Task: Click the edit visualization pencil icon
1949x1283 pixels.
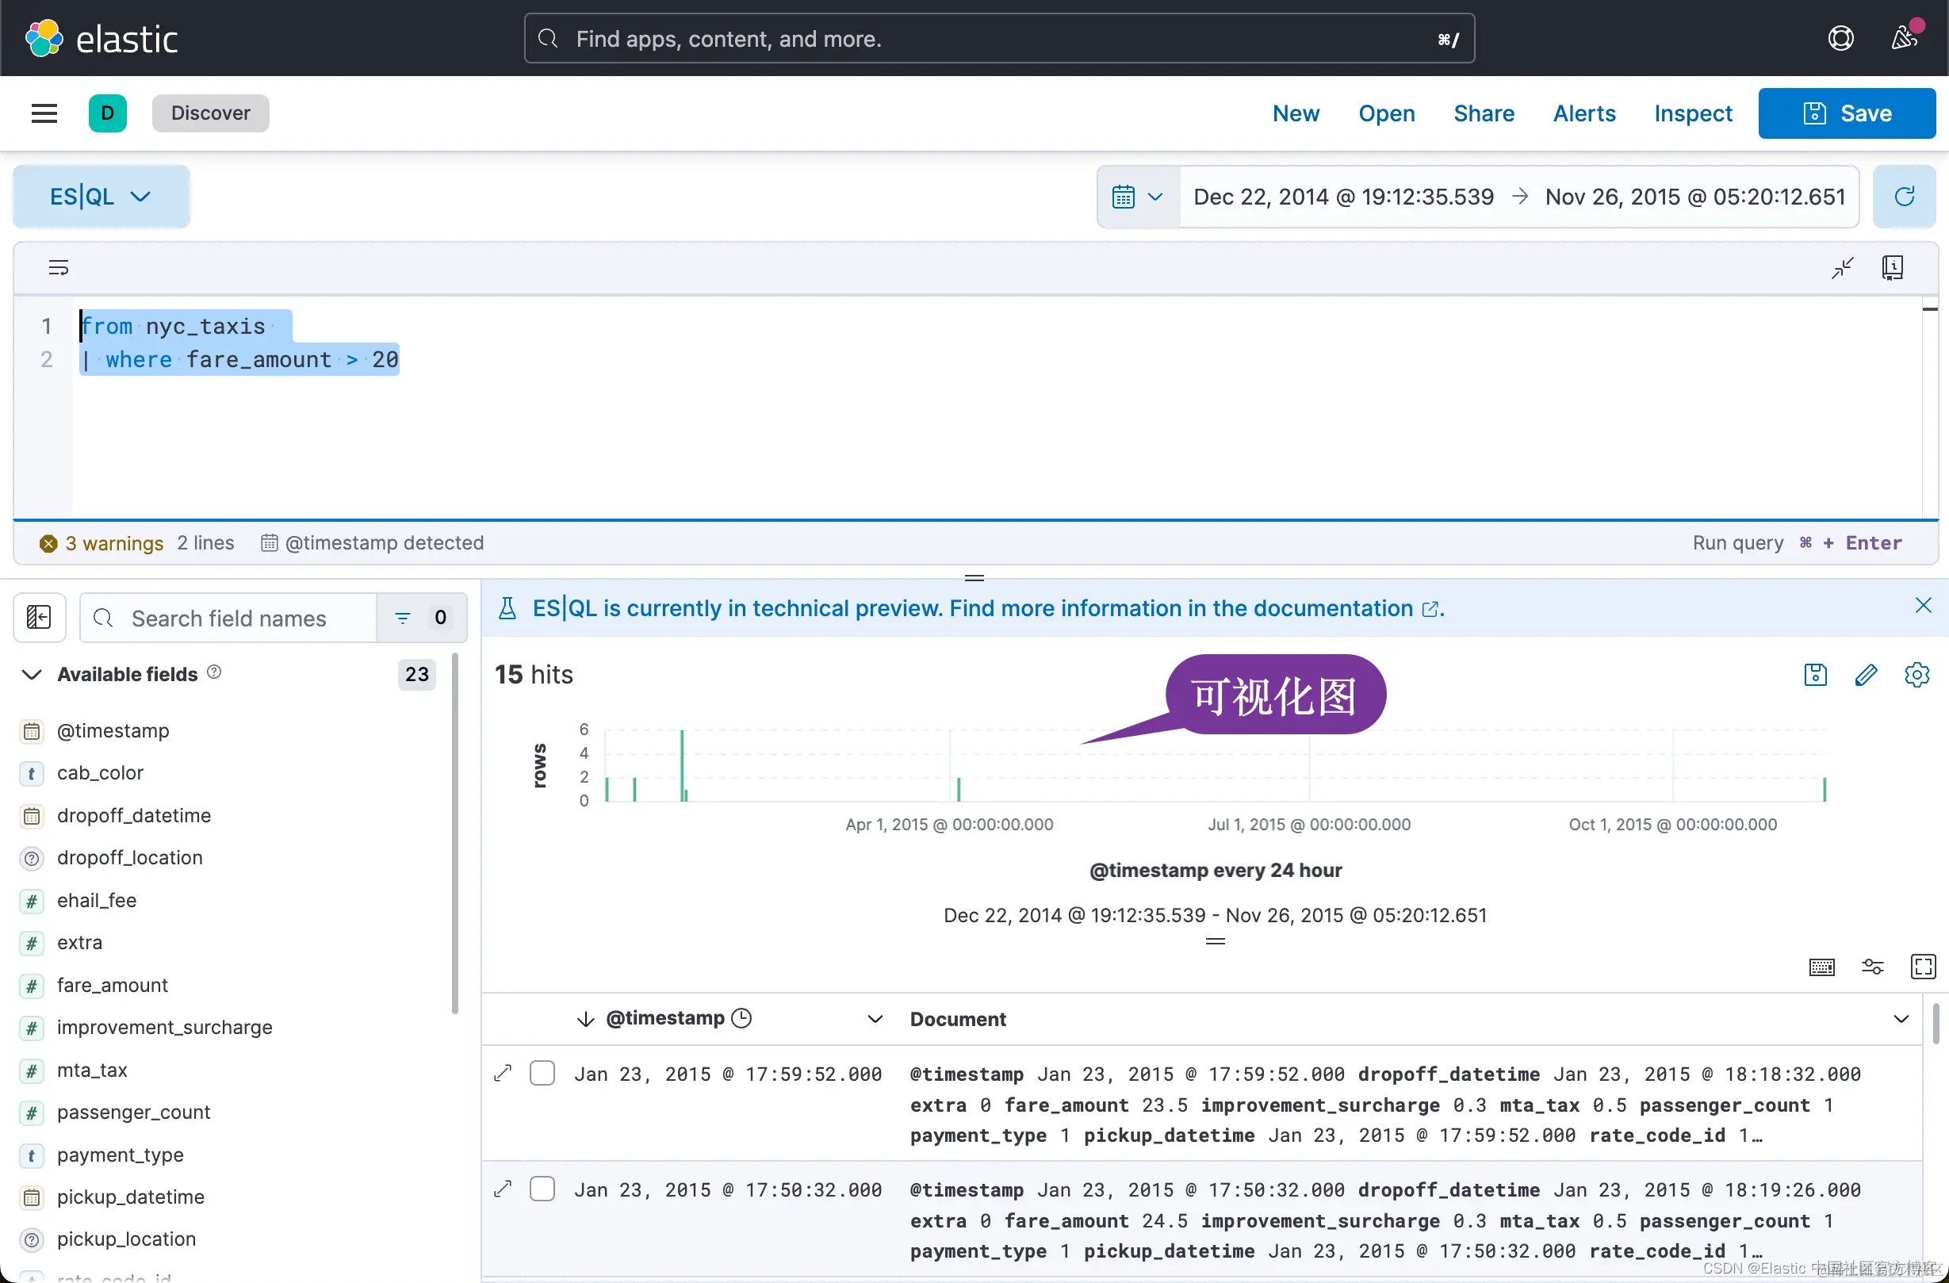Action: pyautogui.click(x=1866, y=675)
